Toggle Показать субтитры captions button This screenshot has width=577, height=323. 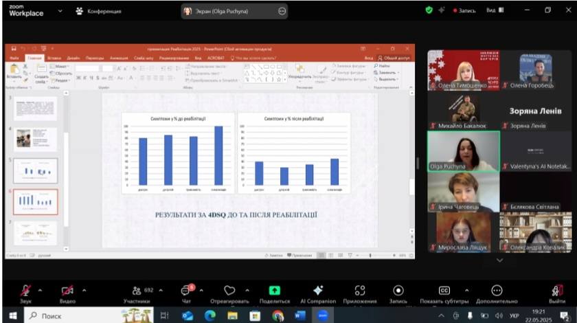point(444,290)
